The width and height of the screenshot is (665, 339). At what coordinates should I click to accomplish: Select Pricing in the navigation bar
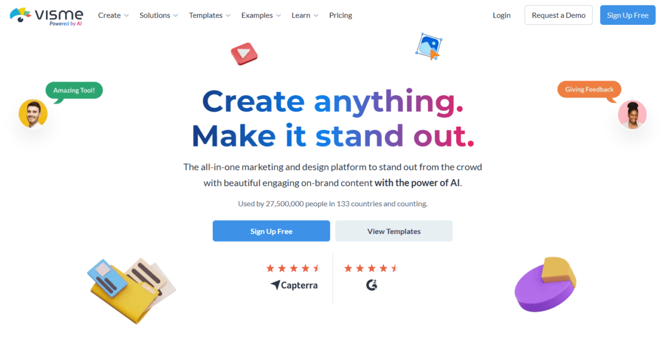[x=340, y=15]
